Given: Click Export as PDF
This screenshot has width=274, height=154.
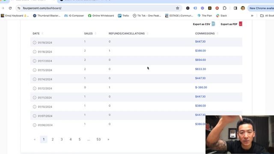Looking at the screenshot, I should [229, 24].
